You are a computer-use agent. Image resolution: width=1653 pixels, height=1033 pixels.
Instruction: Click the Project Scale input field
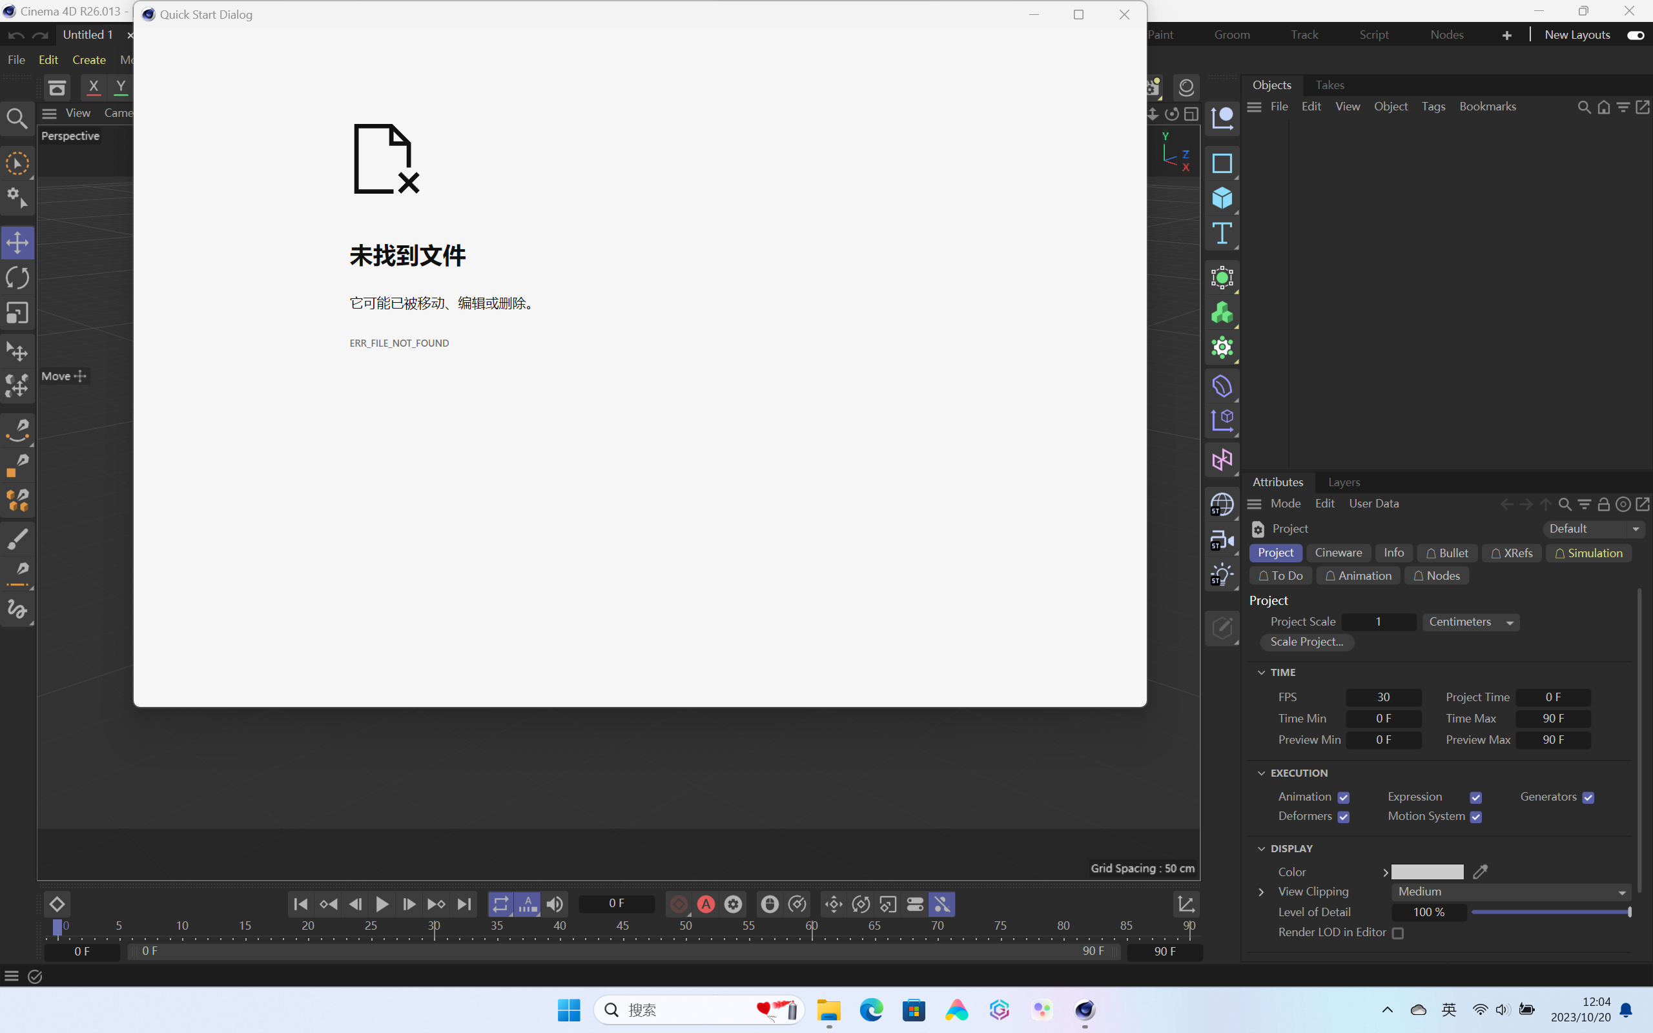(1378, 620)
